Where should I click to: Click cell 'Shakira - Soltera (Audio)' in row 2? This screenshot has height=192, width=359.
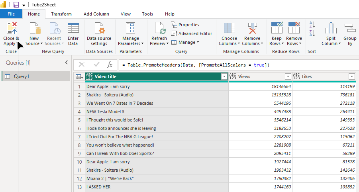point(157,95)
